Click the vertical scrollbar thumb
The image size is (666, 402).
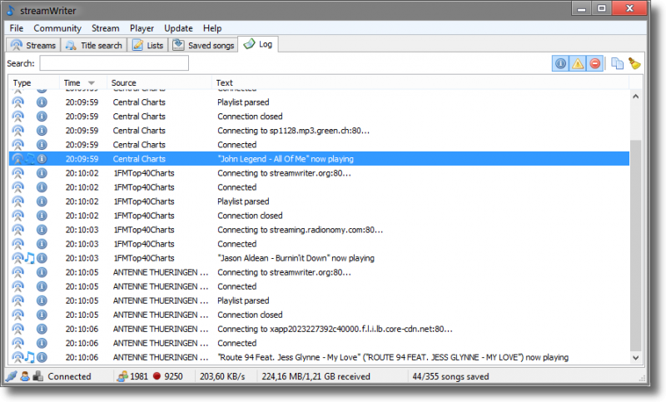[x=635, y=246]
